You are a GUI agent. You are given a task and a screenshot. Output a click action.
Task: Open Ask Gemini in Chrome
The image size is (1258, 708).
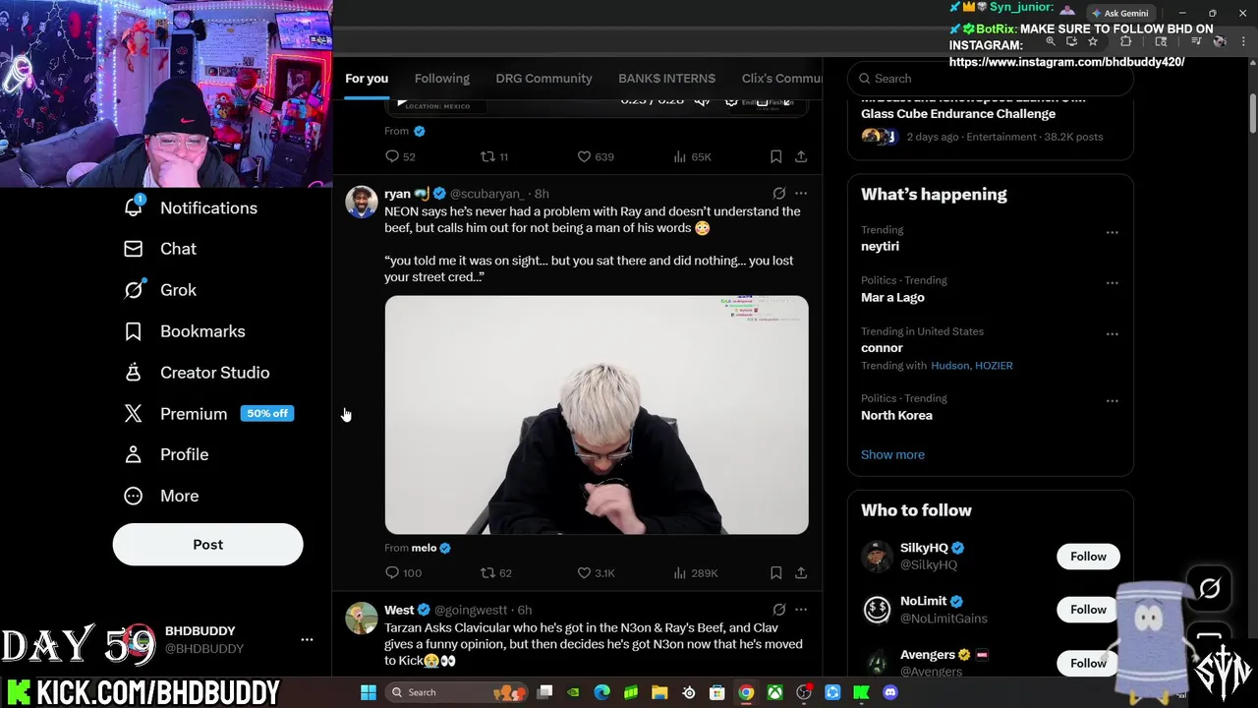point(1119,13)
